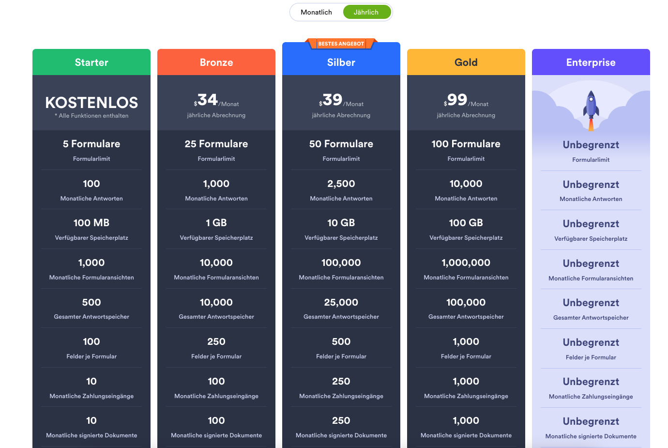Click the Bestes Angebot ribbon badge

(341, 44)
